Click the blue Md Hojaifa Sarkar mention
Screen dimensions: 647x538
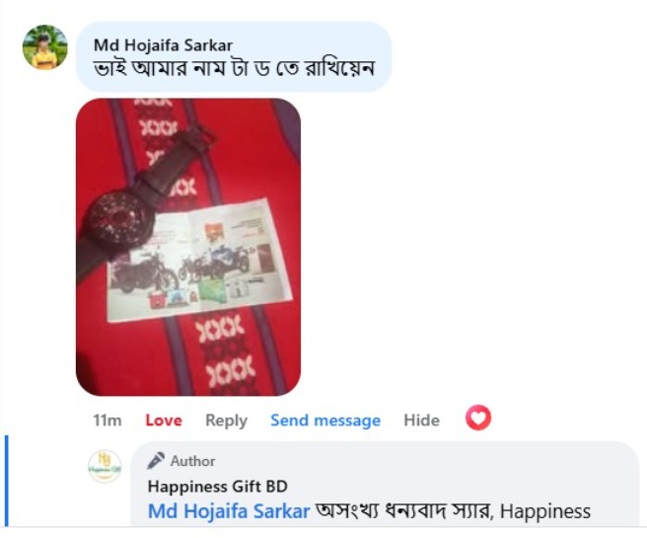(x=229, y=511)
